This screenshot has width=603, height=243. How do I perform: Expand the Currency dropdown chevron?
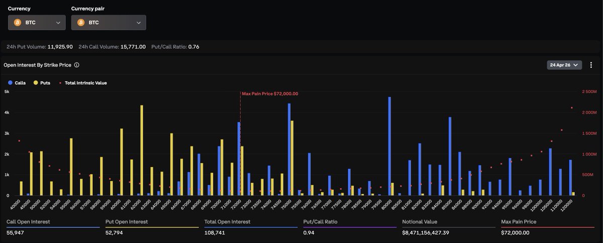pos(58,23)
